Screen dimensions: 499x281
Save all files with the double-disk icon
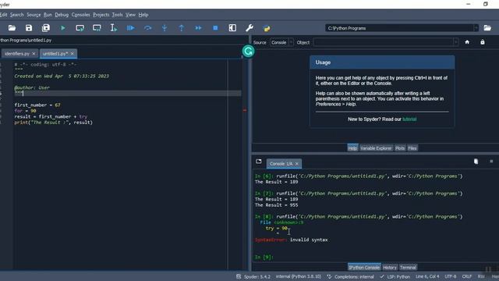(46, 28)
